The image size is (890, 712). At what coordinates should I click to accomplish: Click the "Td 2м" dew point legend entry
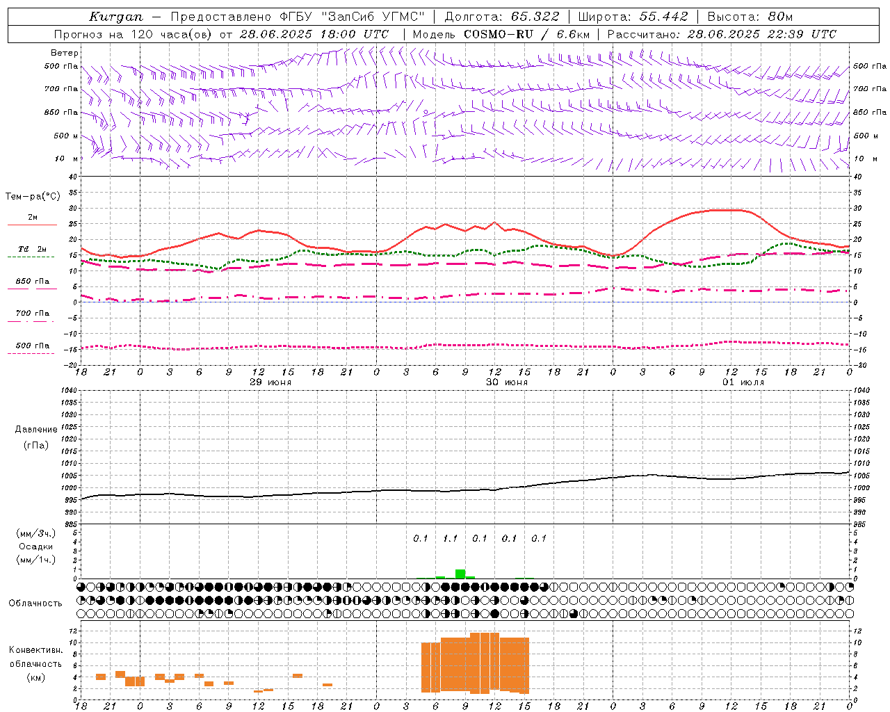pyautogui.click(x=32, y=249)
